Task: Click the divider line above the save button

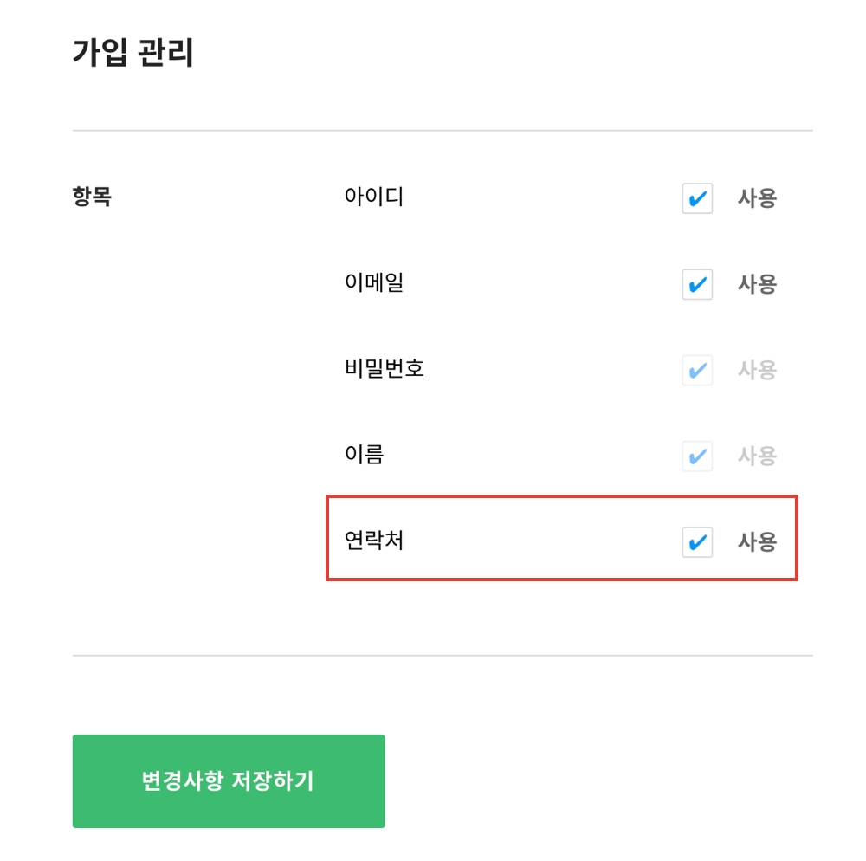Action: 443,656
